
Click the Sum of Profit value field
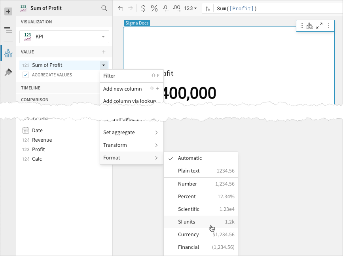pyautogui.click(x=59, y=65)
